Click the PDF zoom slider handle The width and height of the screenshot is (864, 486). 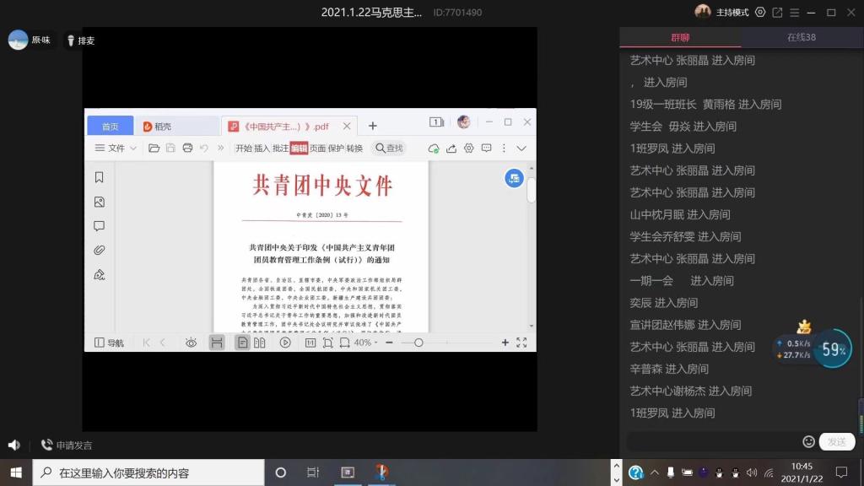[x=418, y=343]
